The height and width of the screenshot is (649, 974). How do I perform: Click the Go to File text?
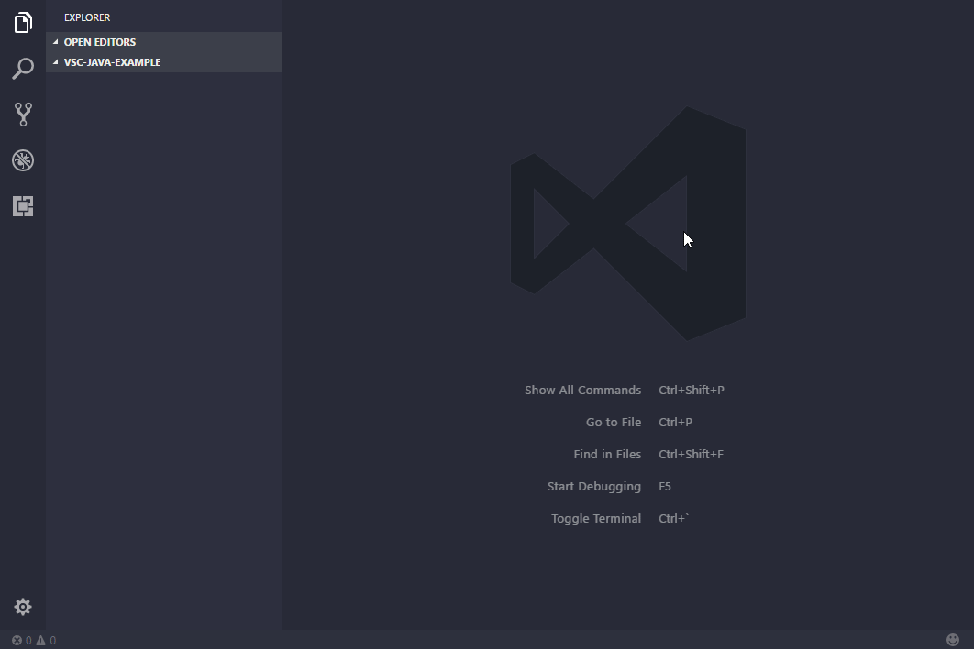coord(613,423)
